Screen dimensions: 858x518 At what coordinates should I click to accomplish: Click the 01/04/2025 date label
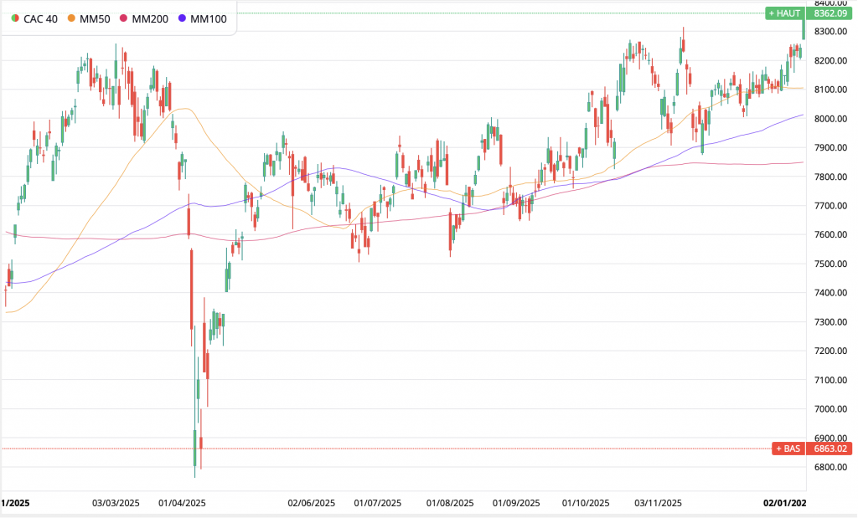(x=182, y=504)
